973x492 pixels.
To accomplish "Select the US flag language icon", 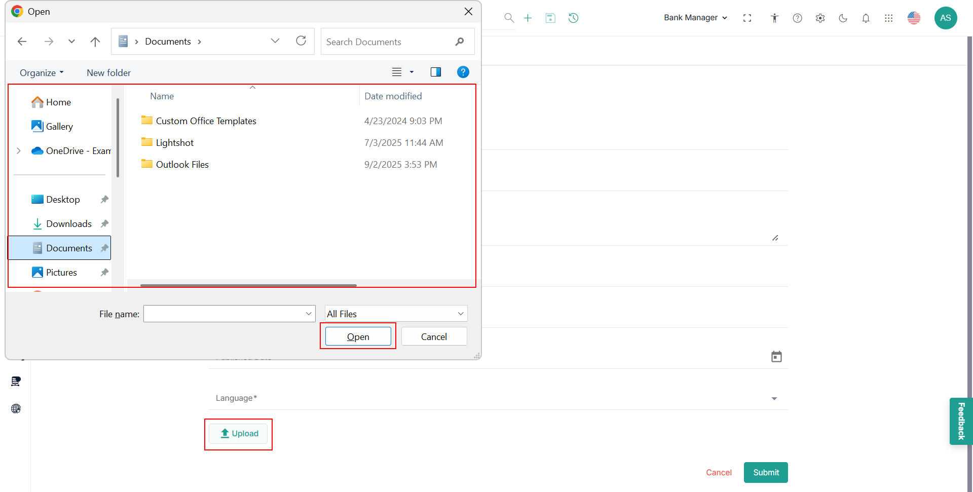I will pos(914,18).
